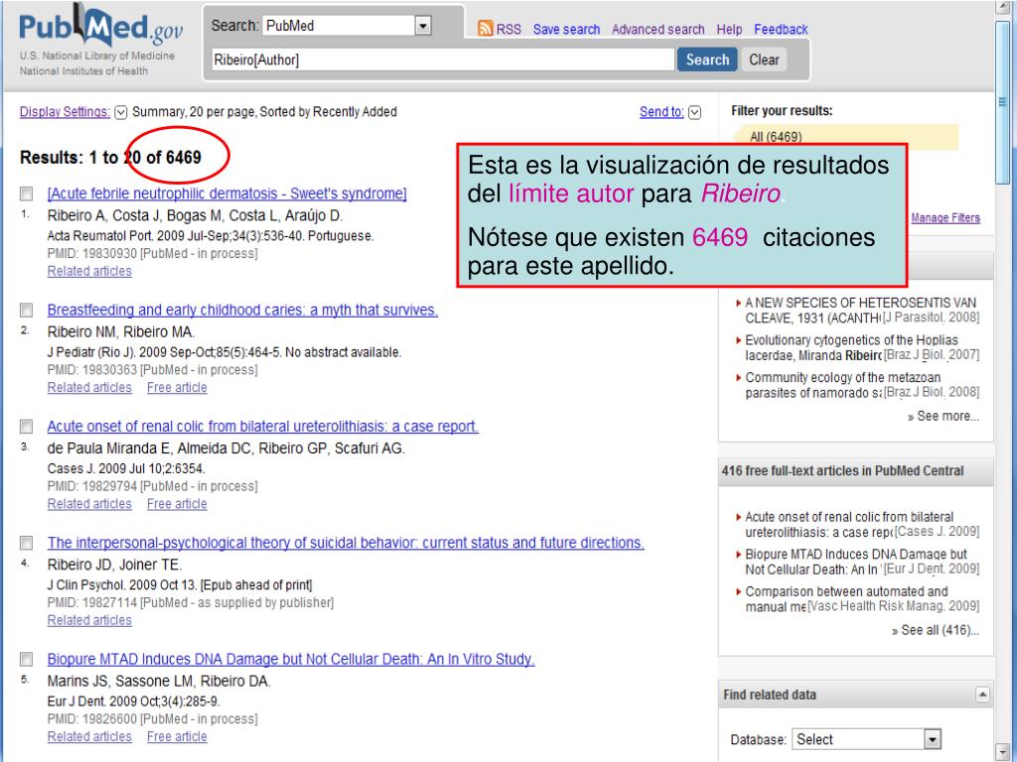
Task: Click the '416 free full-text articles' header
Action: [x=842, y=471]
